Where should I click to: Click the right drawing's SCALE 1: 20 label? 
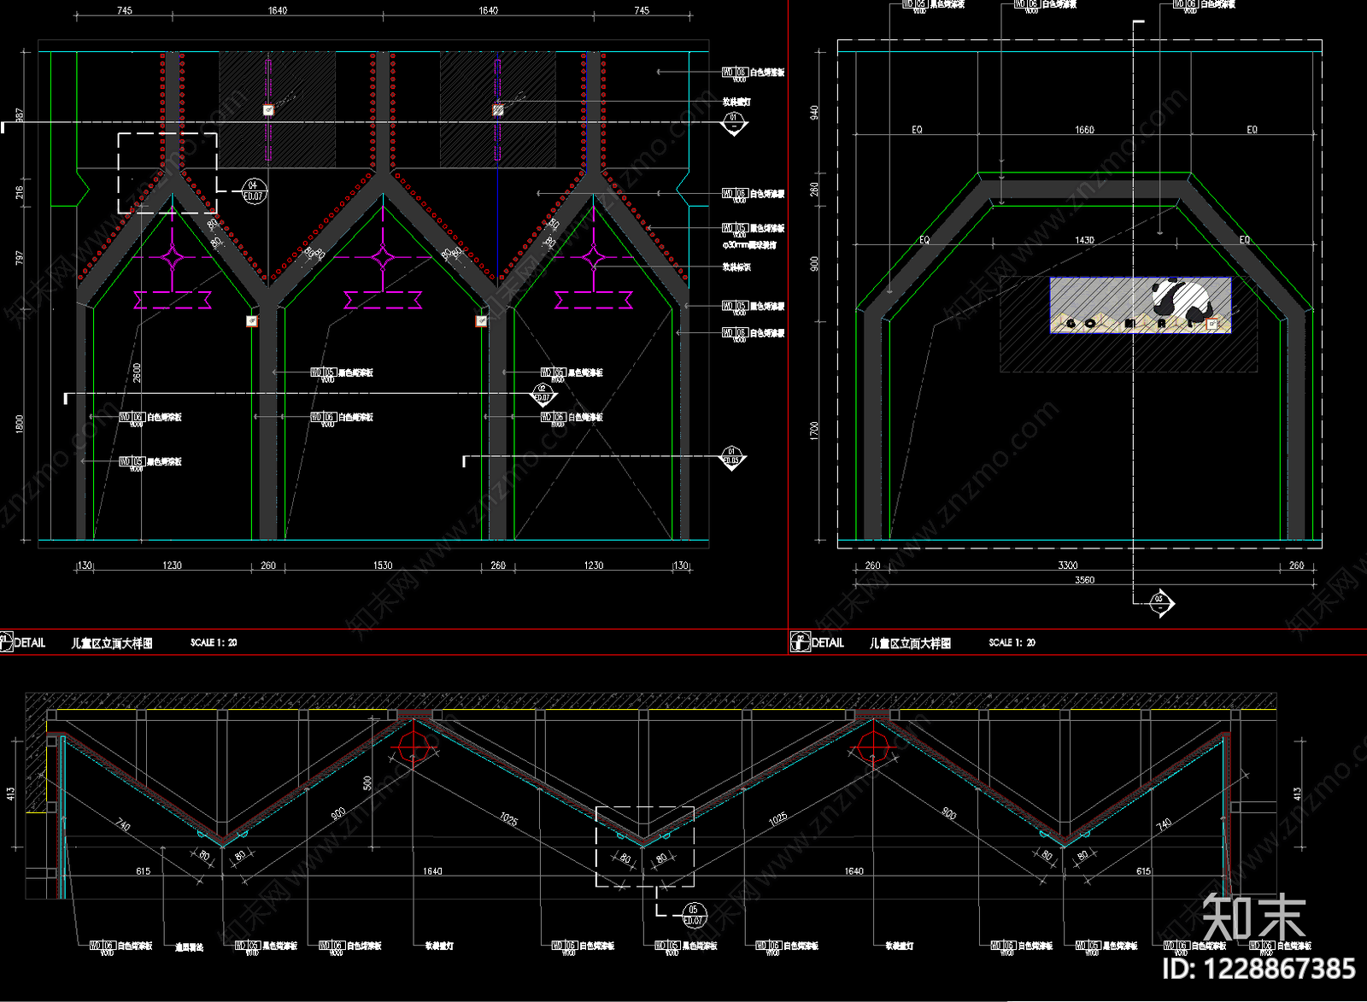(1012, 642)
